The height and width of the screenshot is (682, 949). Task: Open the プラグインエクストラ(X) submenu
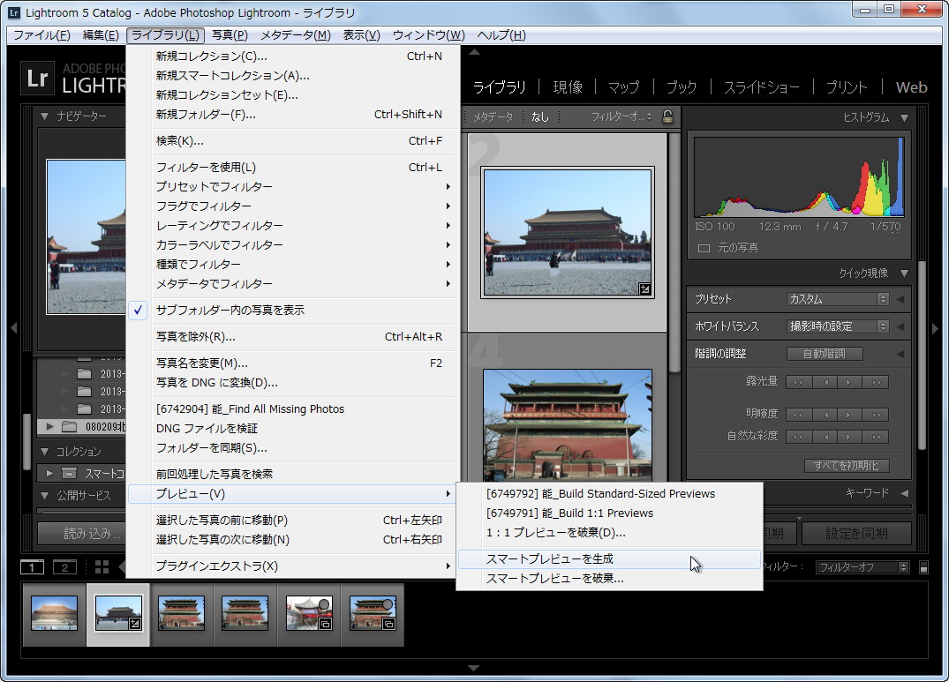click(x=293, y=566)
